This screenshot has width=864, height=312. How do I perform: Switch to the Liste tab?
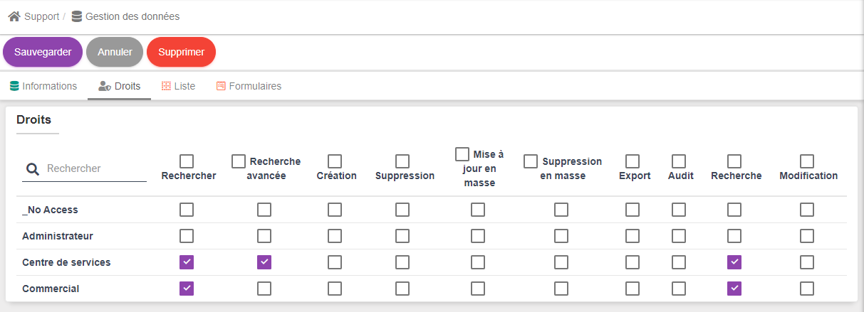tap(178, 86)
